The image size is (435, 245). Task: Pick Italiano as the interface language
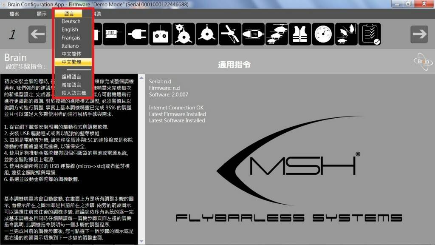tap(70, 46)
